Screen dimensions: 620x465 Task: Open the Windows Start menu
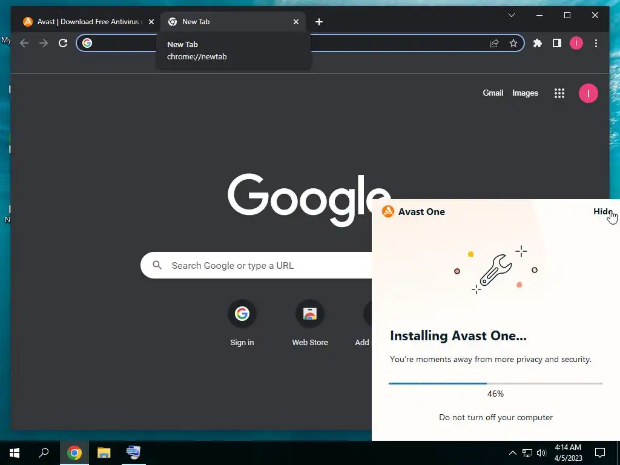(15, 453)
